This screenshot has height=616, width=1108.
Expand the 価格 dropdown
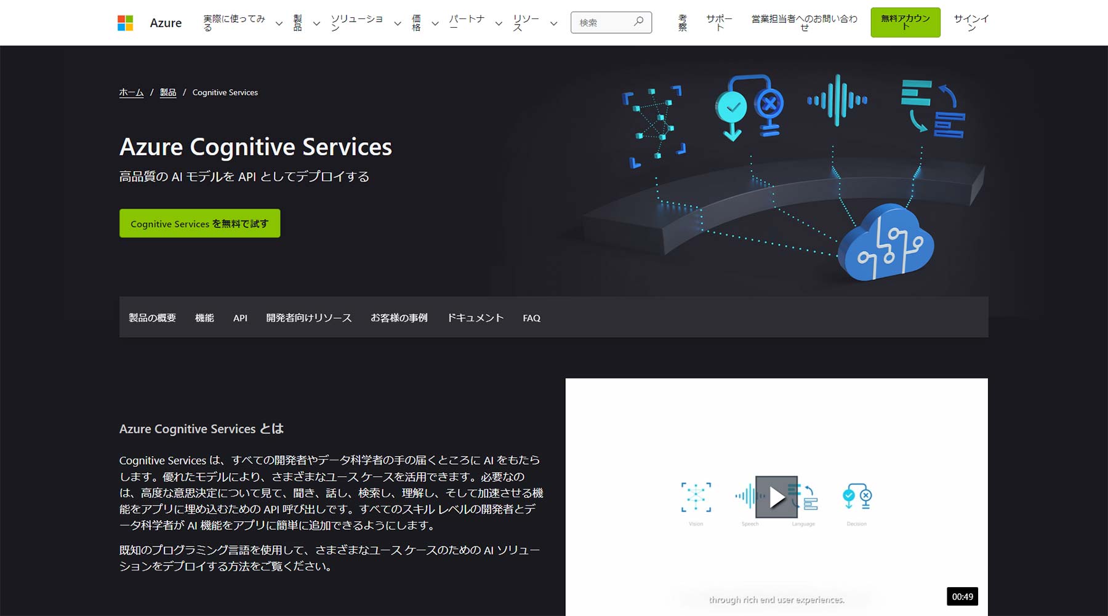[425, 23]
